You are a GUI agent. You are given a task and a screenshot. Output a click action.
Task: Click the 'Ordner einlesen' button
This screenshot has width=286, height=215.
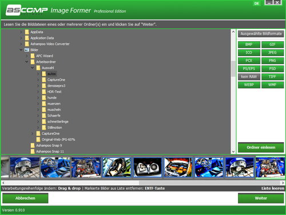point(261,147)
